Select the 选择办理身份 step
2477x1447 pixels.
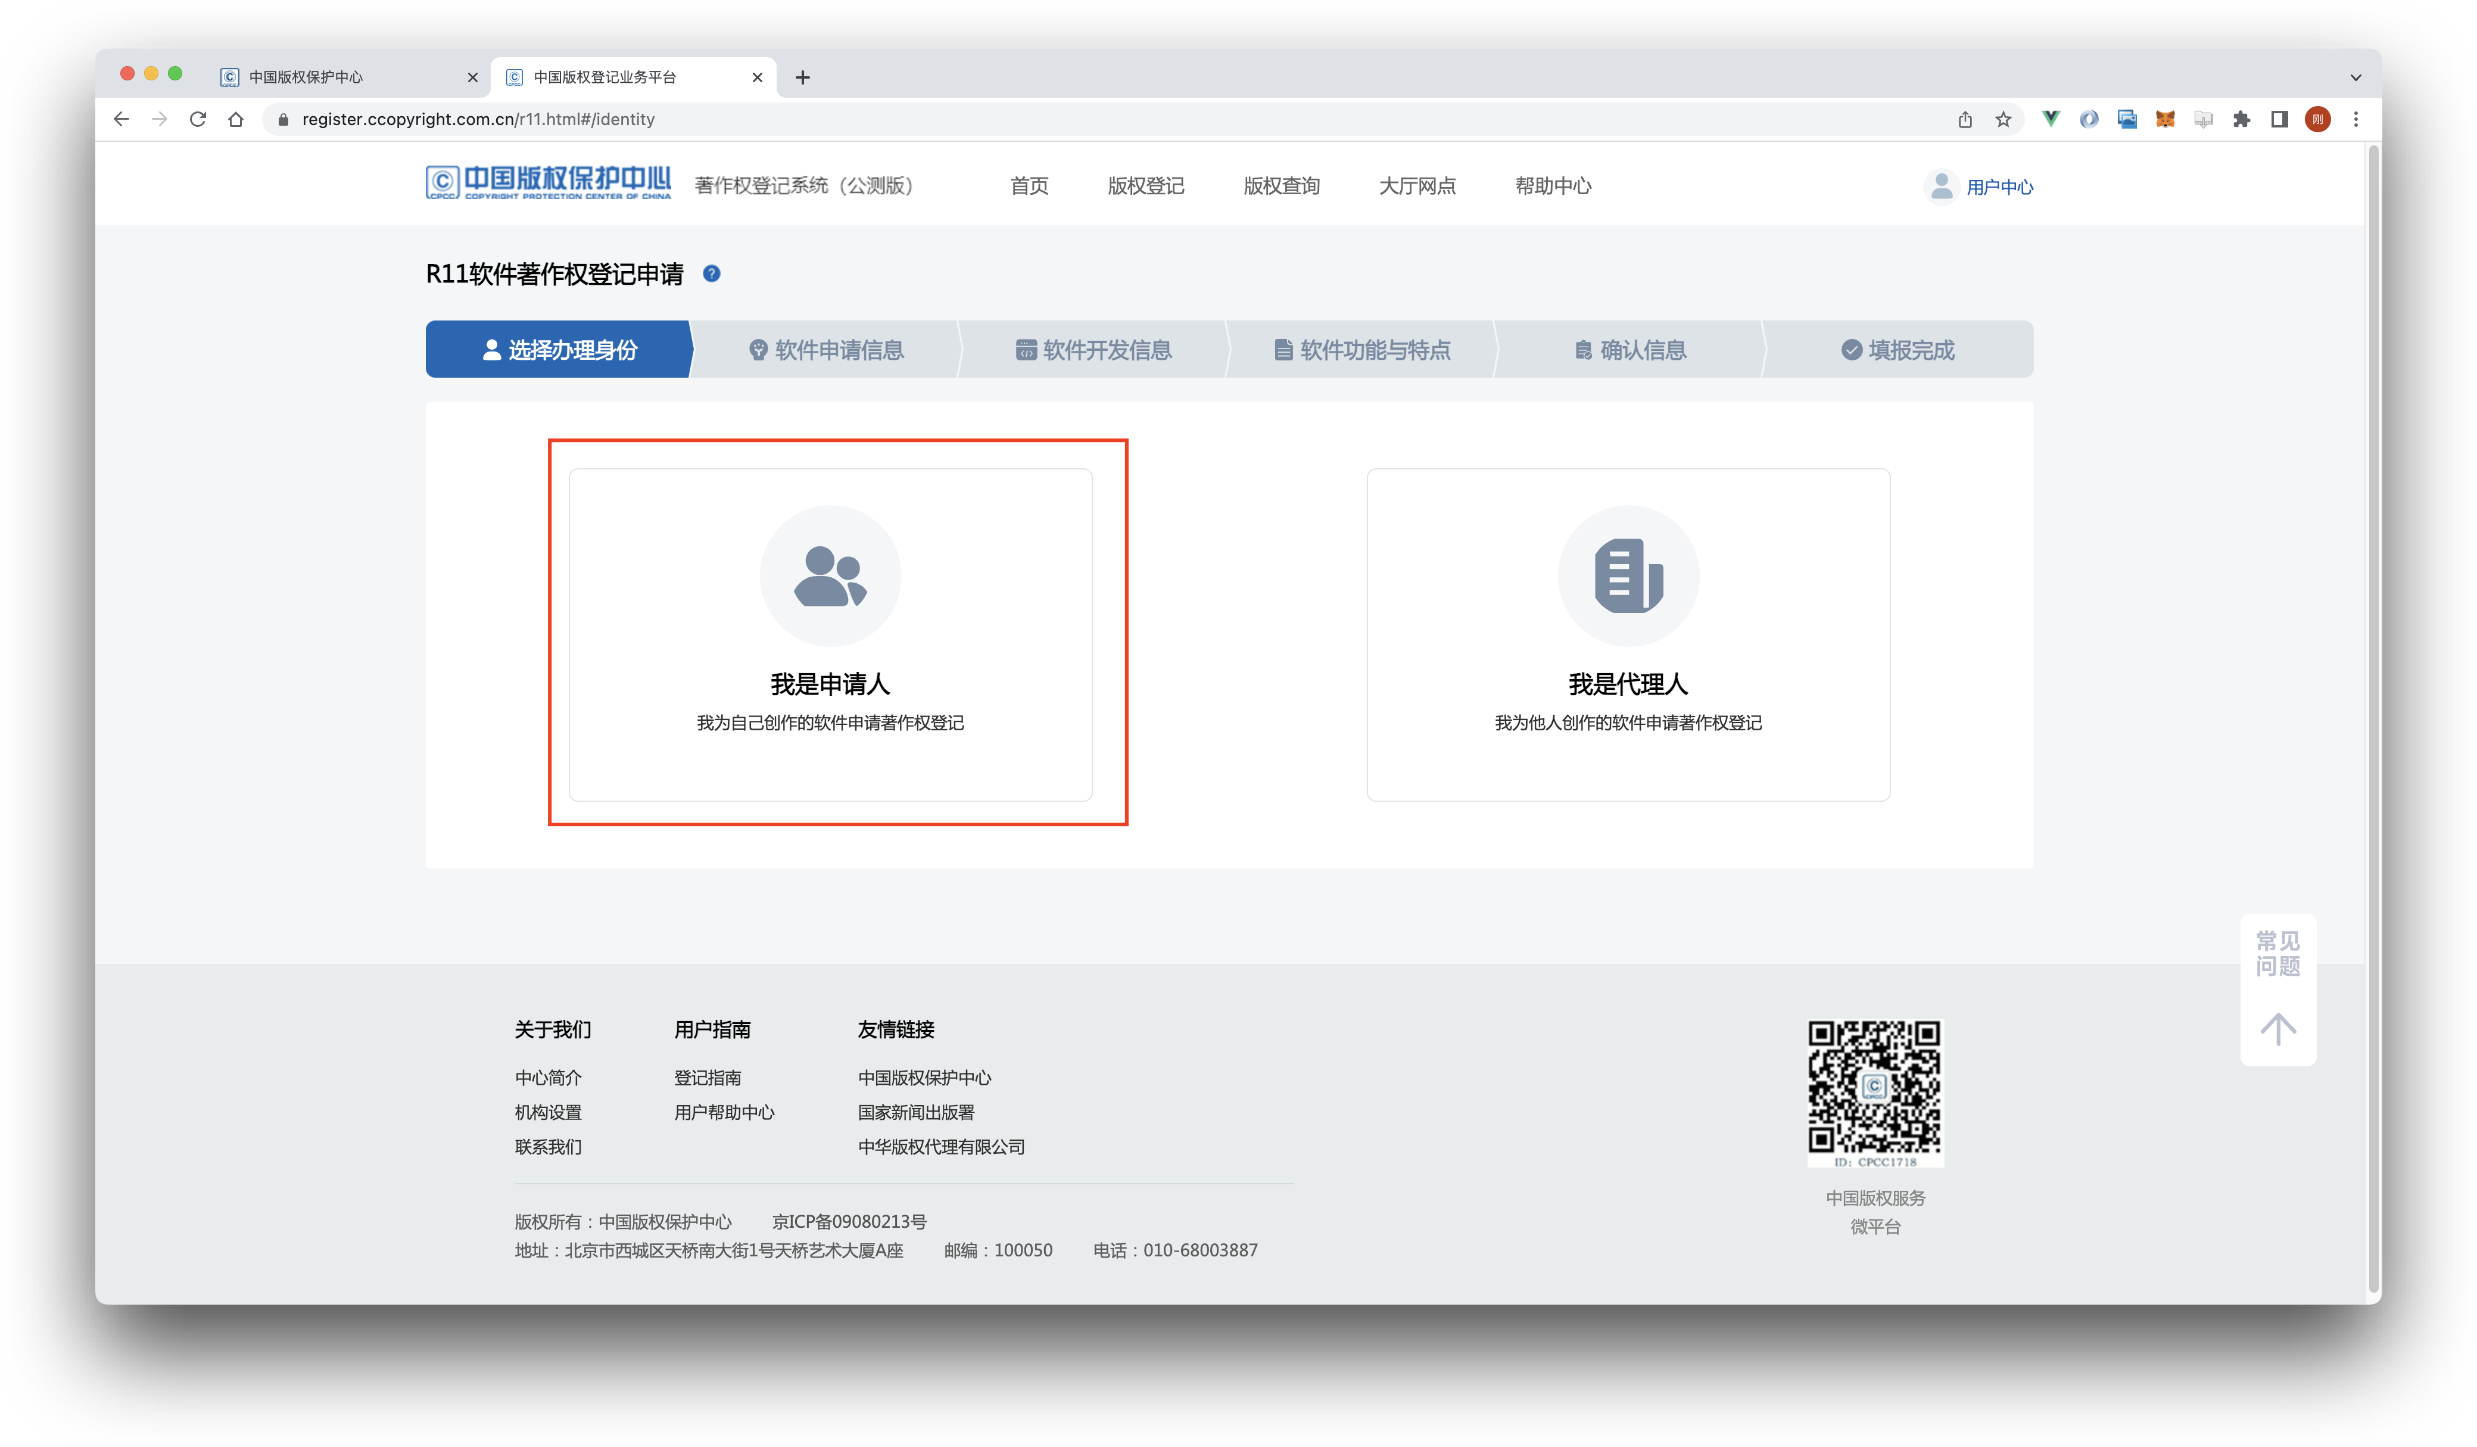559,349
